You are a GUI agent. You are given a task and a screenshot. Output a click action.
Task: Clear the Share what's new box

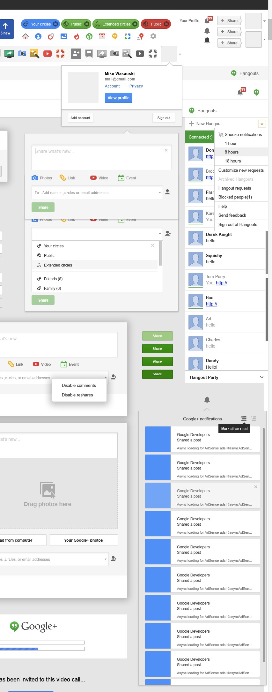166,150
